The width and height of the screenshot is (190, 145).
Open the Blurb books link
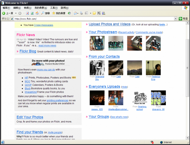(28, 88)
